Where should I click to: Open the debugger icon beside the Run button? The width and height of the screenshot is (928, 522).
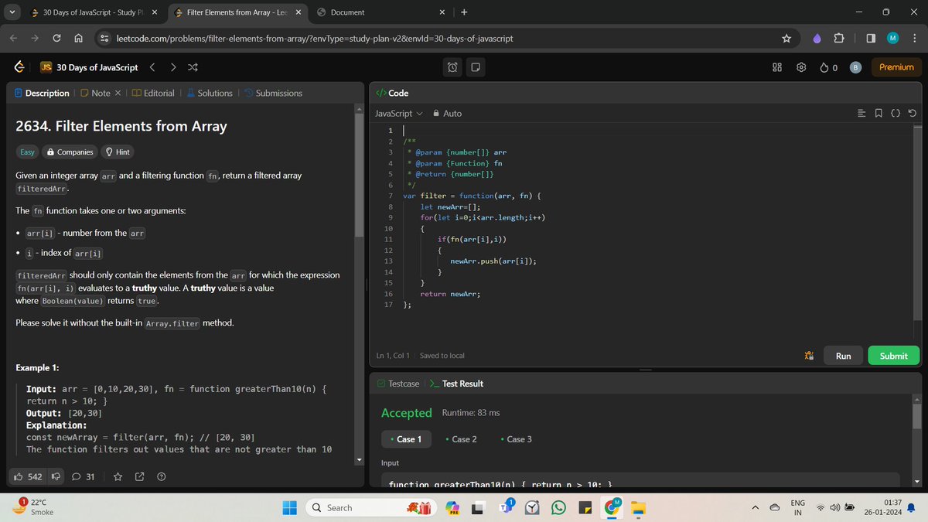point(809,356)
